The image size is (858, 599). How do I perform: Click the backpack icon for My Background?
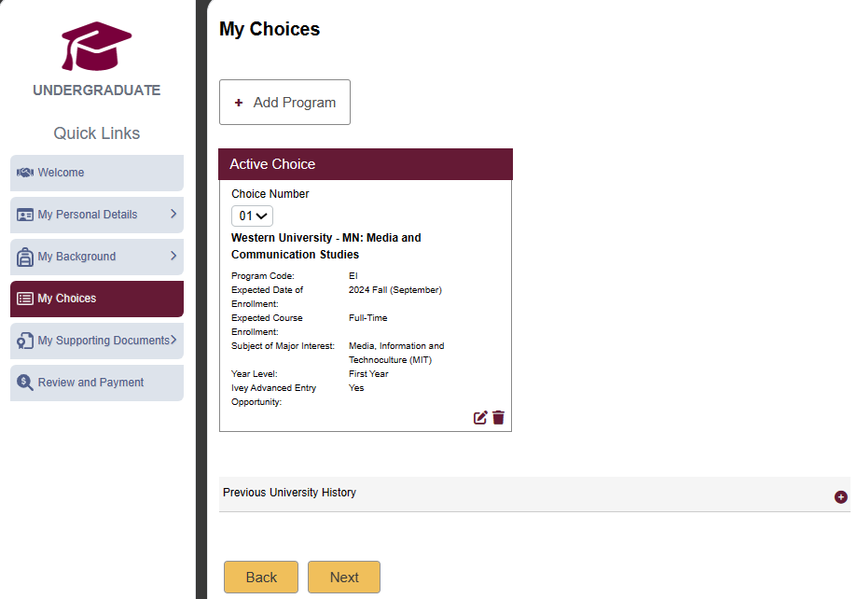(25, 257)
